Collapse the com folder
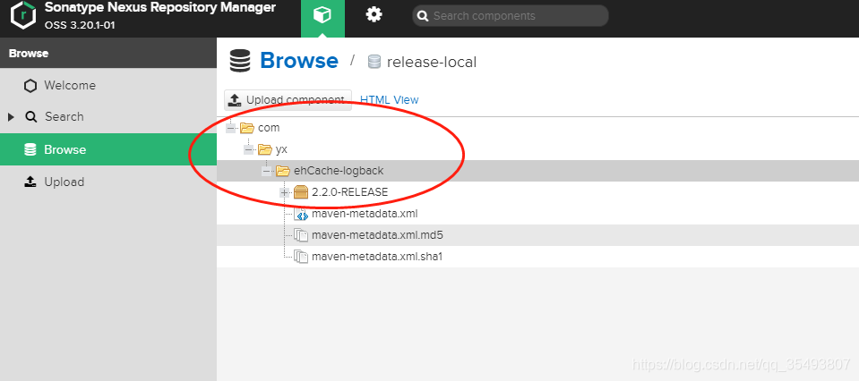 [230, 128]
